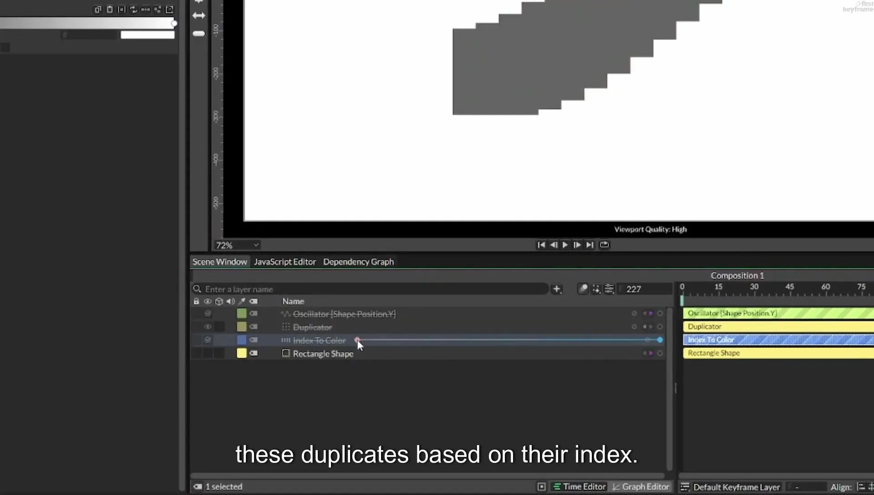Image resolution: width=874 pixels, height=495 pixels.
Task: Toggle the loop playback icon
Action: click(604, 245)
